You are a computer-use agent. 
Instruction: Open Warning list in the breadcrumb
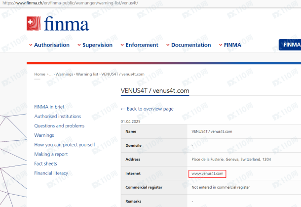(87, 74)
